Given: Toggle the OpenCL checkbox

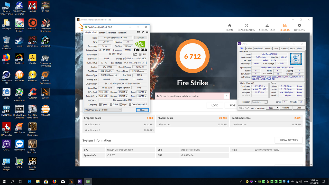Looking at the screenshot, I should pos(100,105).
